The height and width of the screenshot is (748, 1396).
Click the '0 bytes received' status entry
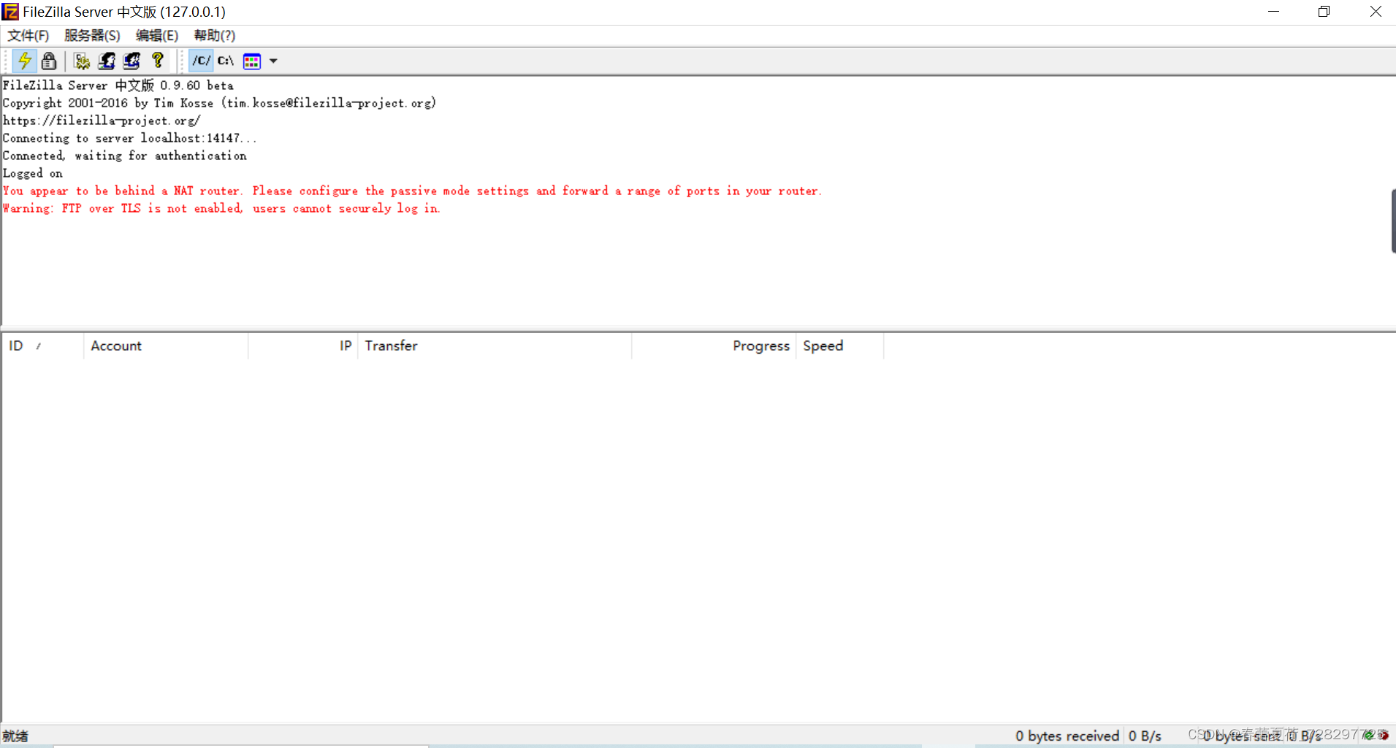[1067, 736]
